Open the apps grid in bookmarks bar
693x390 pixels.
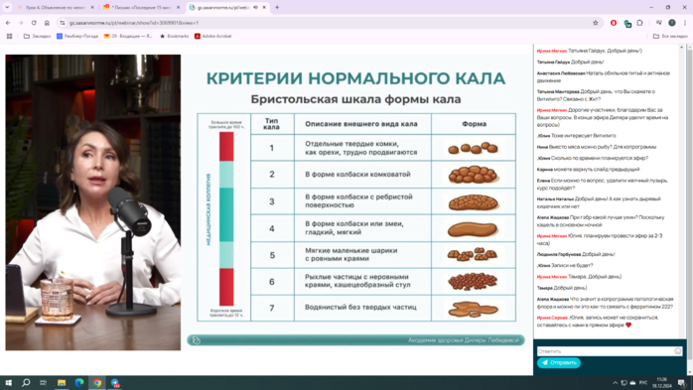(9, 36)
